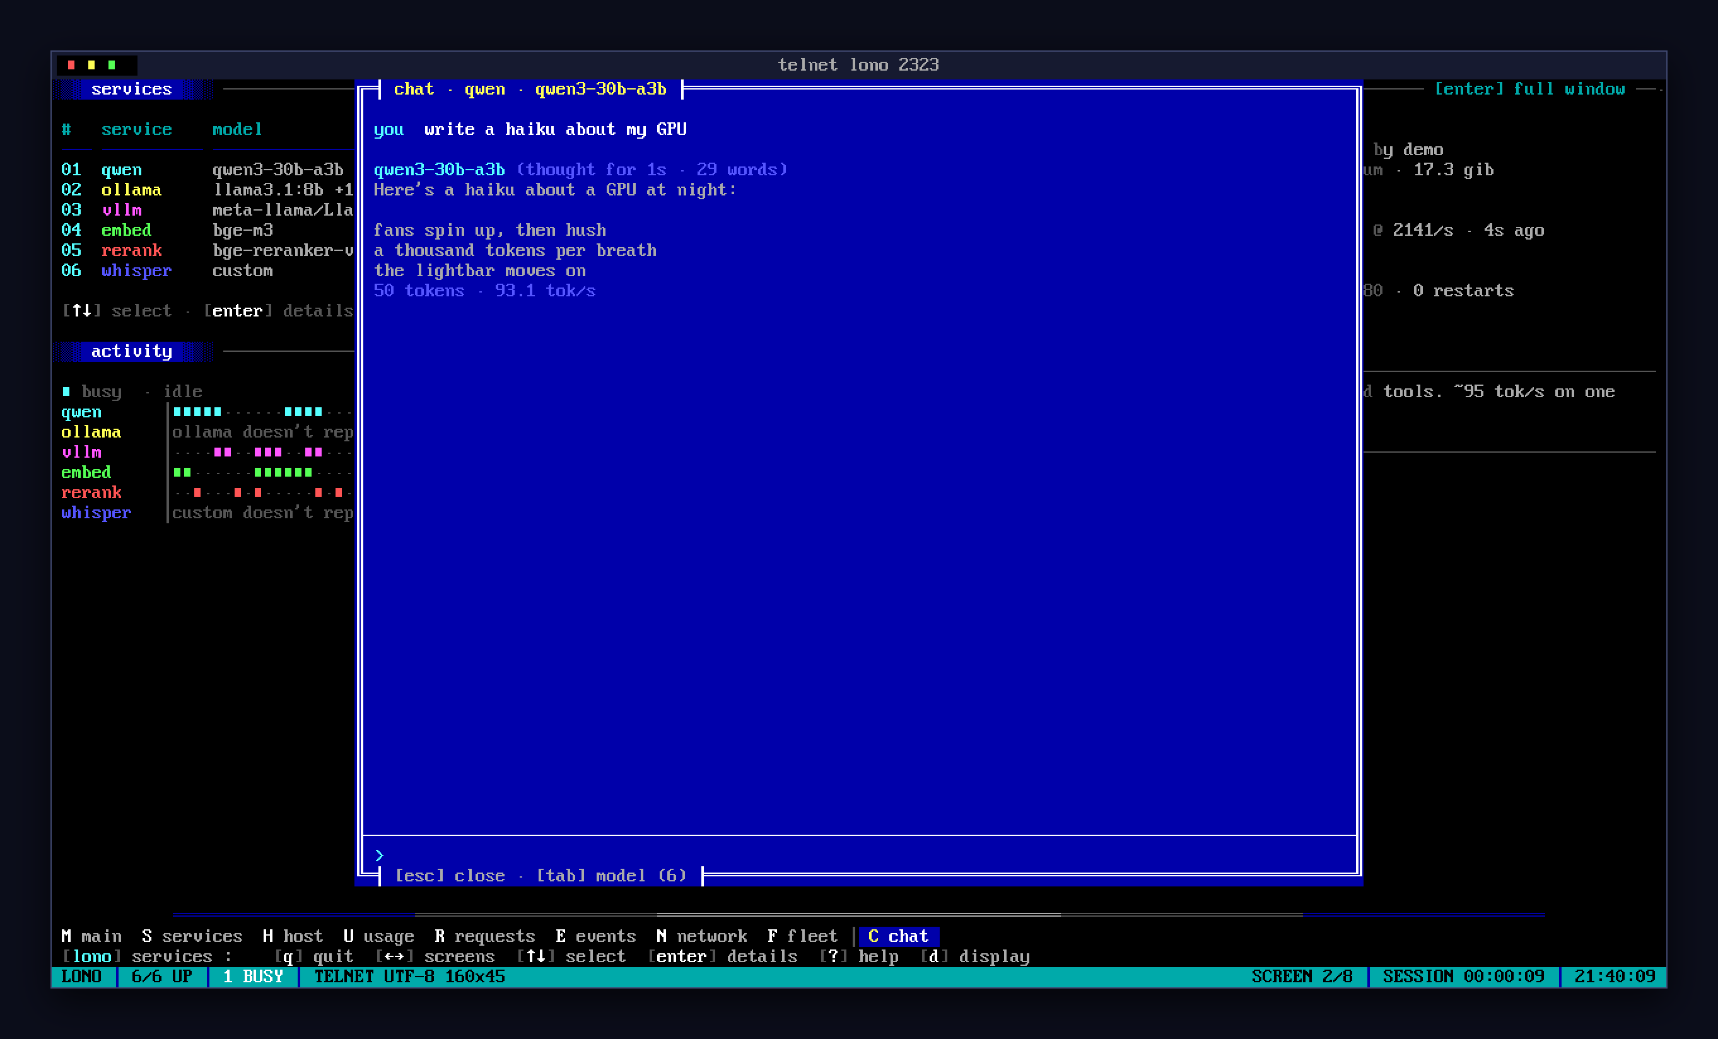Image resolution: width=1718 pixels, height=1039 pixels.
Task: Switch to the E events tab
Action: (x=596, y=936)
